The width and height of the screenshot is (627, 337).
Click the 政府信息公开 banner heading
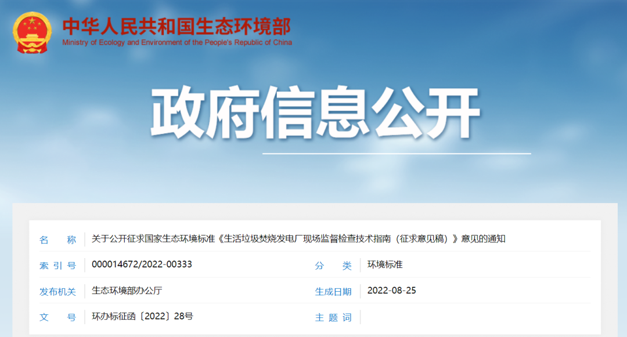315,113
